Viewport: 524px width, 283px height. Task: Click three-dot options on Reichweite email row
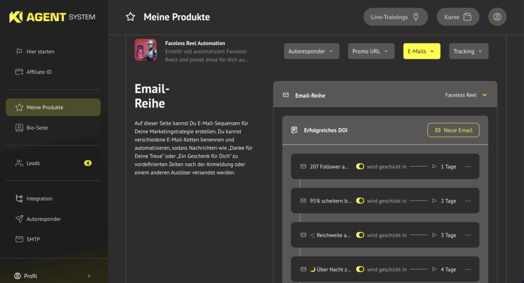coord(468,235)
